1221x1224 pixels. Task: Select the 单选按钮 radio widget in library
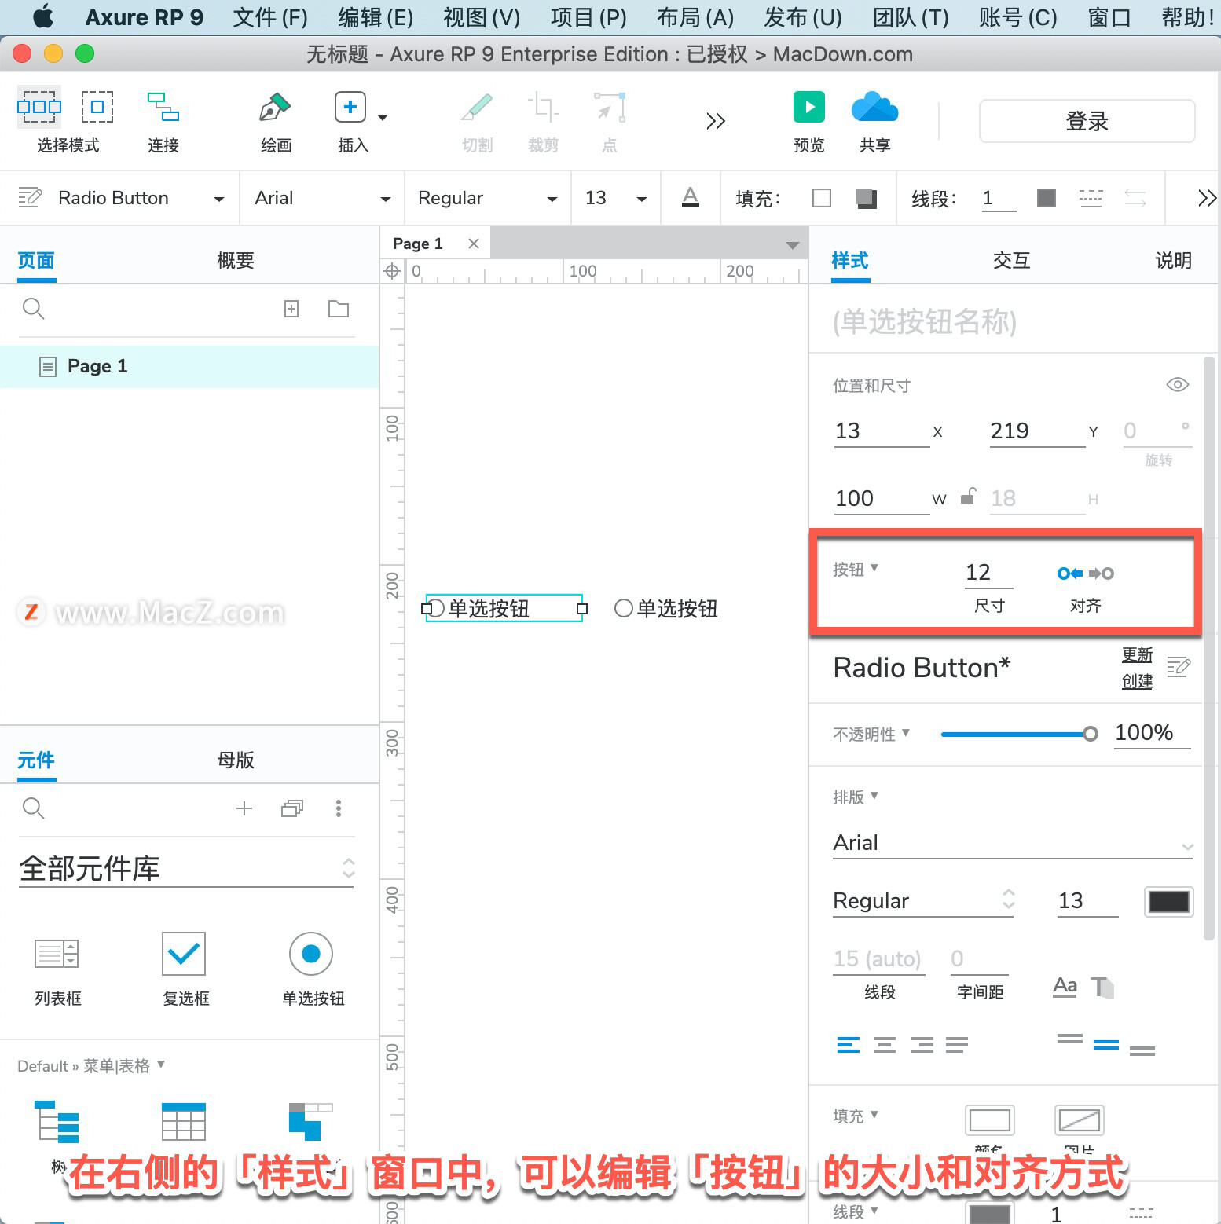(x=313, y=969)
